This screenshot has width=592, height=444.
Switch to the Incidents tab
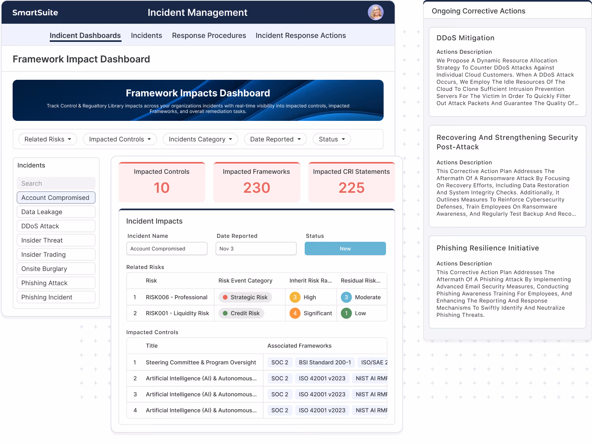146,36
